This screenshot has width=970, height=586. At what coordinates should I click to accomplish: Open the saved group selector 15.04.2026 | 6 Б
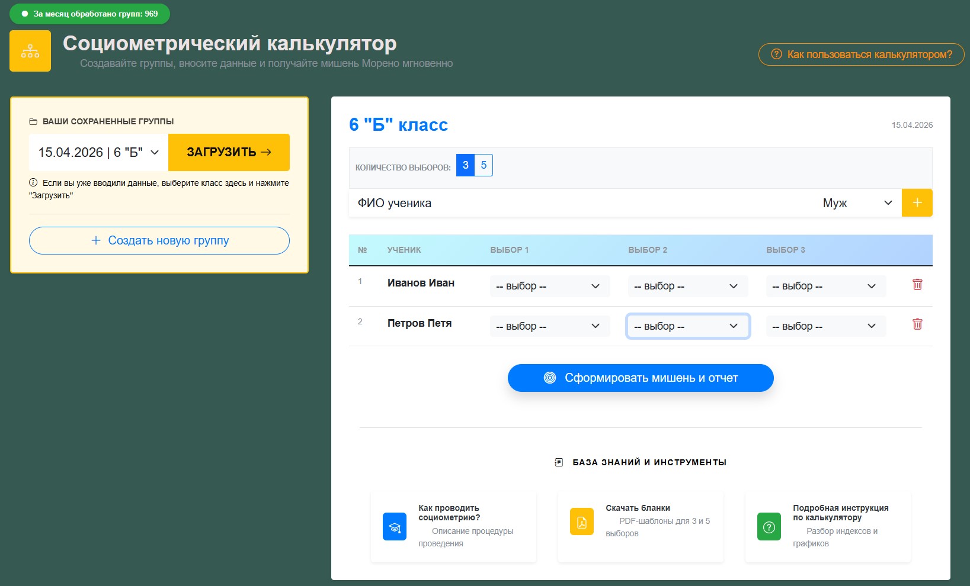pos(97,152)
